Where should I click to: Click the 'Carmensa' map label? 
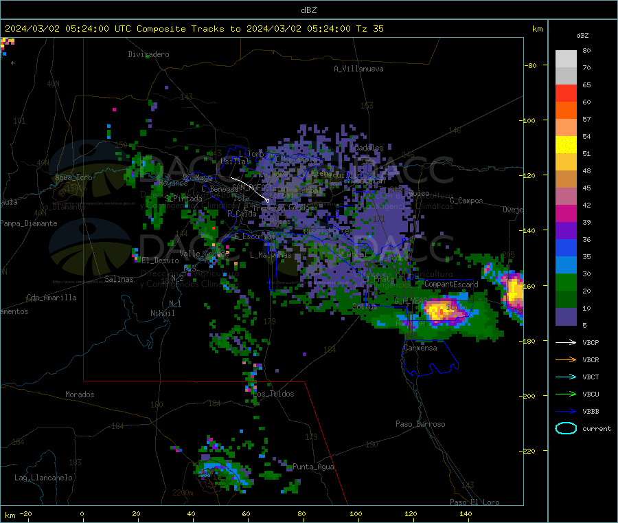[x=420, y=348]
